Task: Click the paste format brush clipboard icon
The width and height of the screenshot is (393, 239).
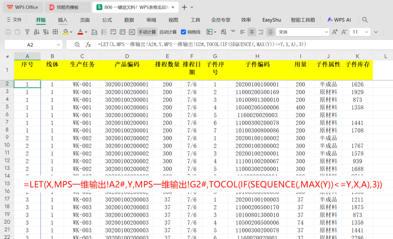Action: click(18, 32)
